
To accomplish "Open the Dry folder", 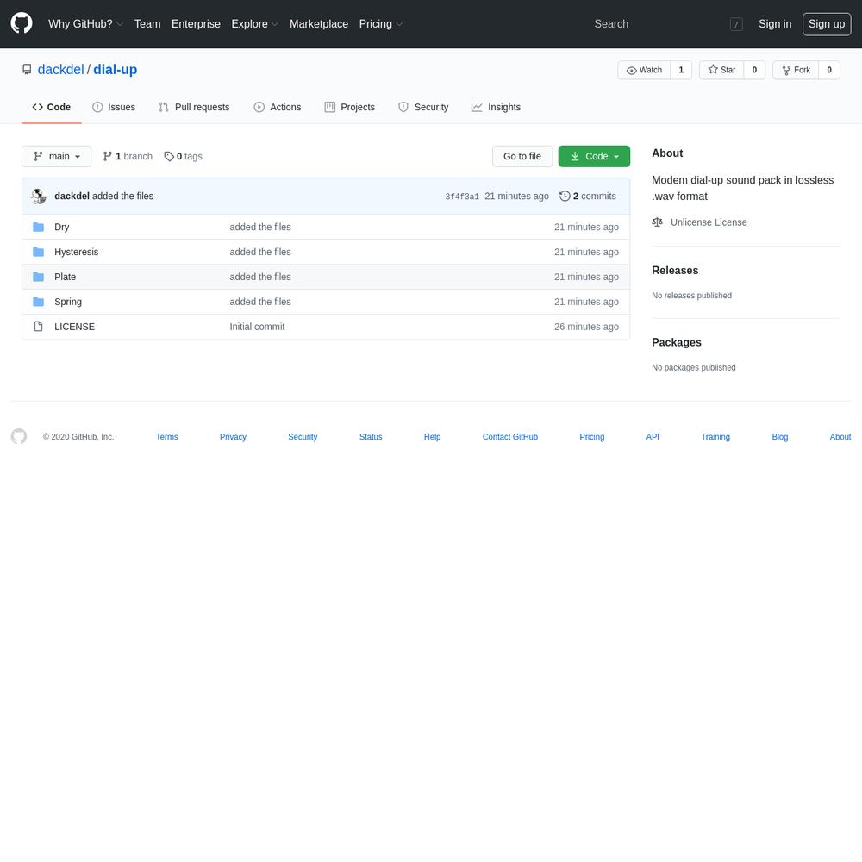I will pos(61,227).
